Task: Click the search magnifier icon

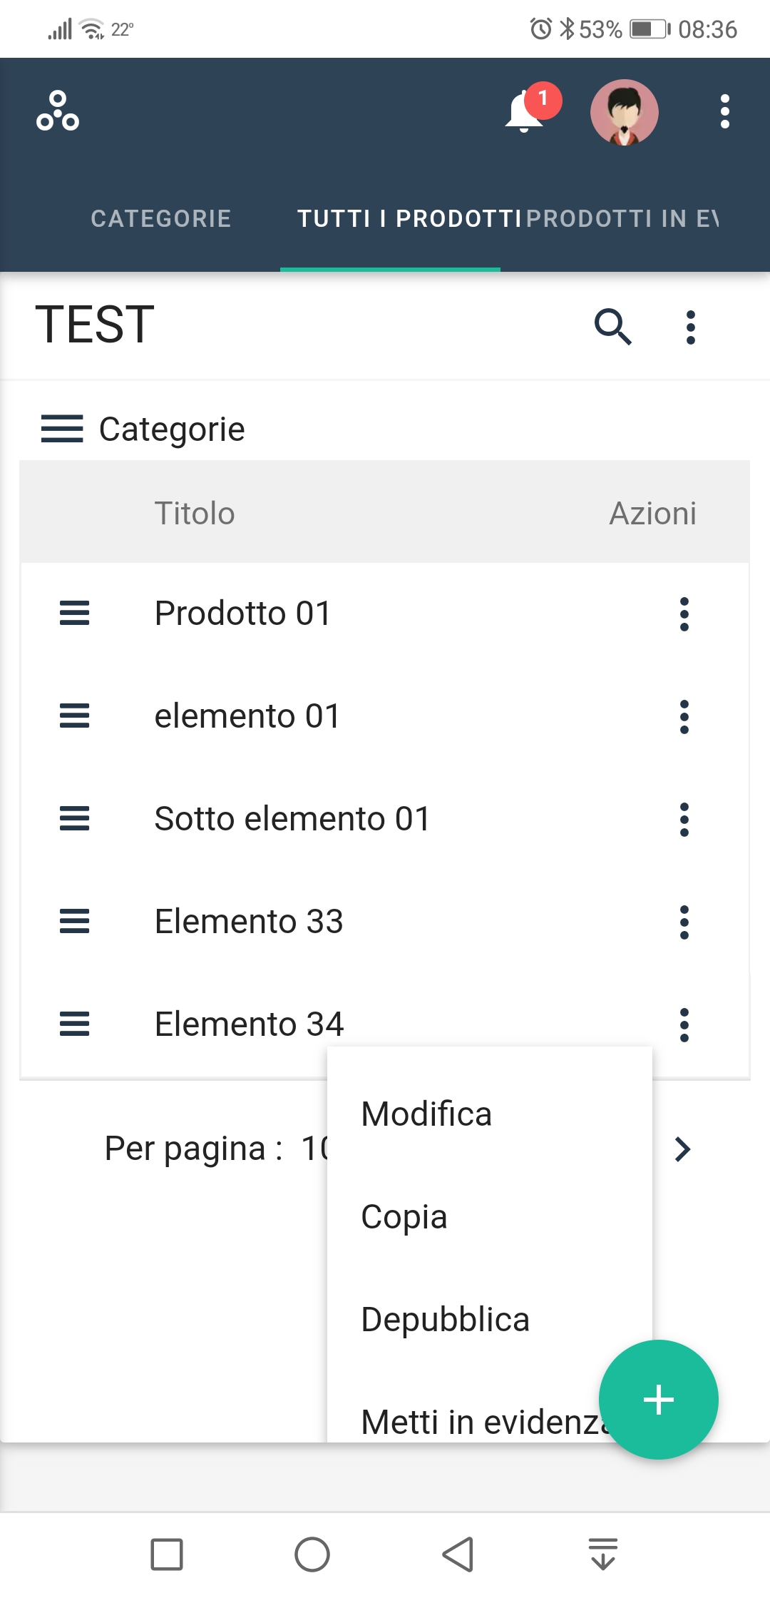Action: coord(612,327)
